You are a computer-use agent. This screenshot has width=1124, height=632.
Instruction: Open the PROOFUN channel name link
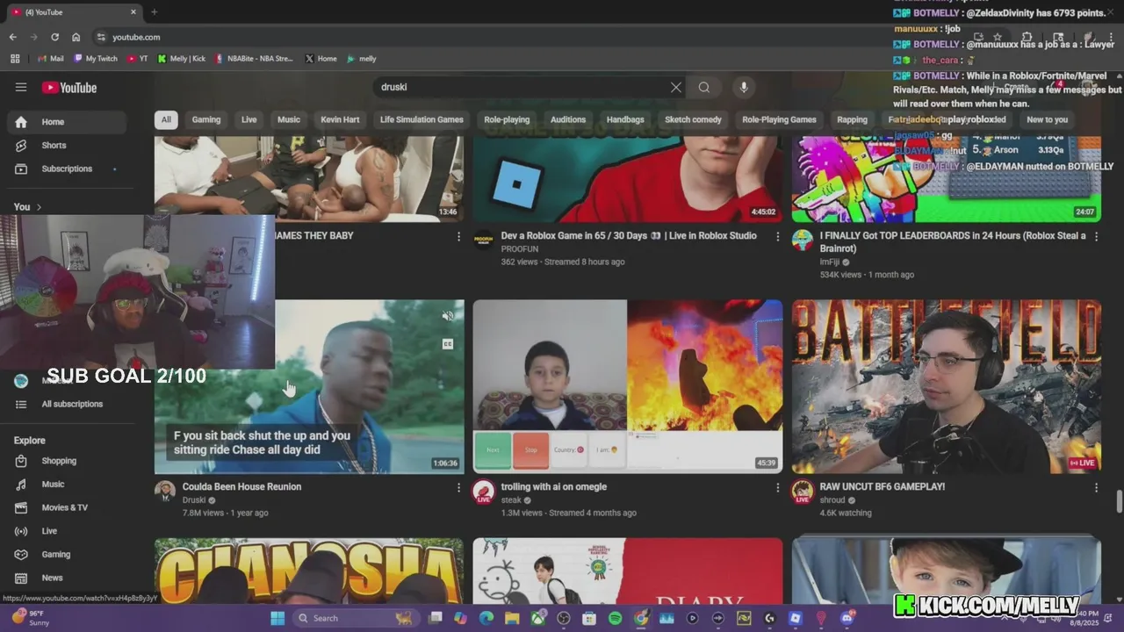pos(520,249)
